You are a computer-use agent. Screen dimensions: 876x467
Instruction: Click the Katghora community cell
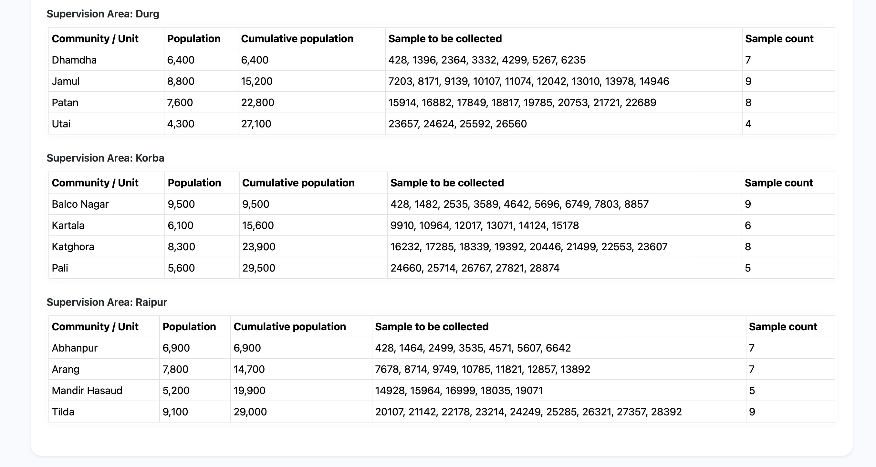tap(73, 247)
